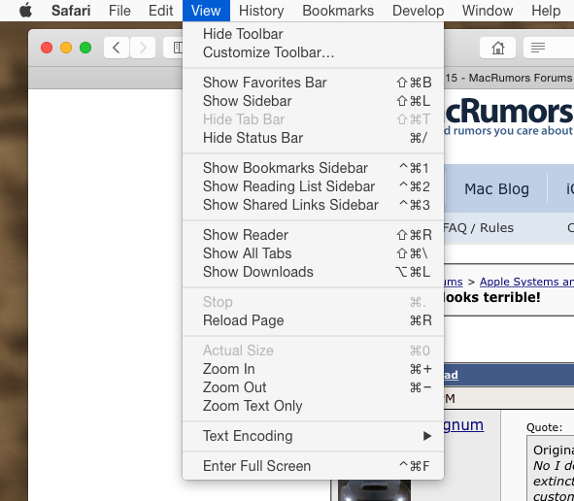Open the Safari application menu
574x501 pixels.
point(71,11)
